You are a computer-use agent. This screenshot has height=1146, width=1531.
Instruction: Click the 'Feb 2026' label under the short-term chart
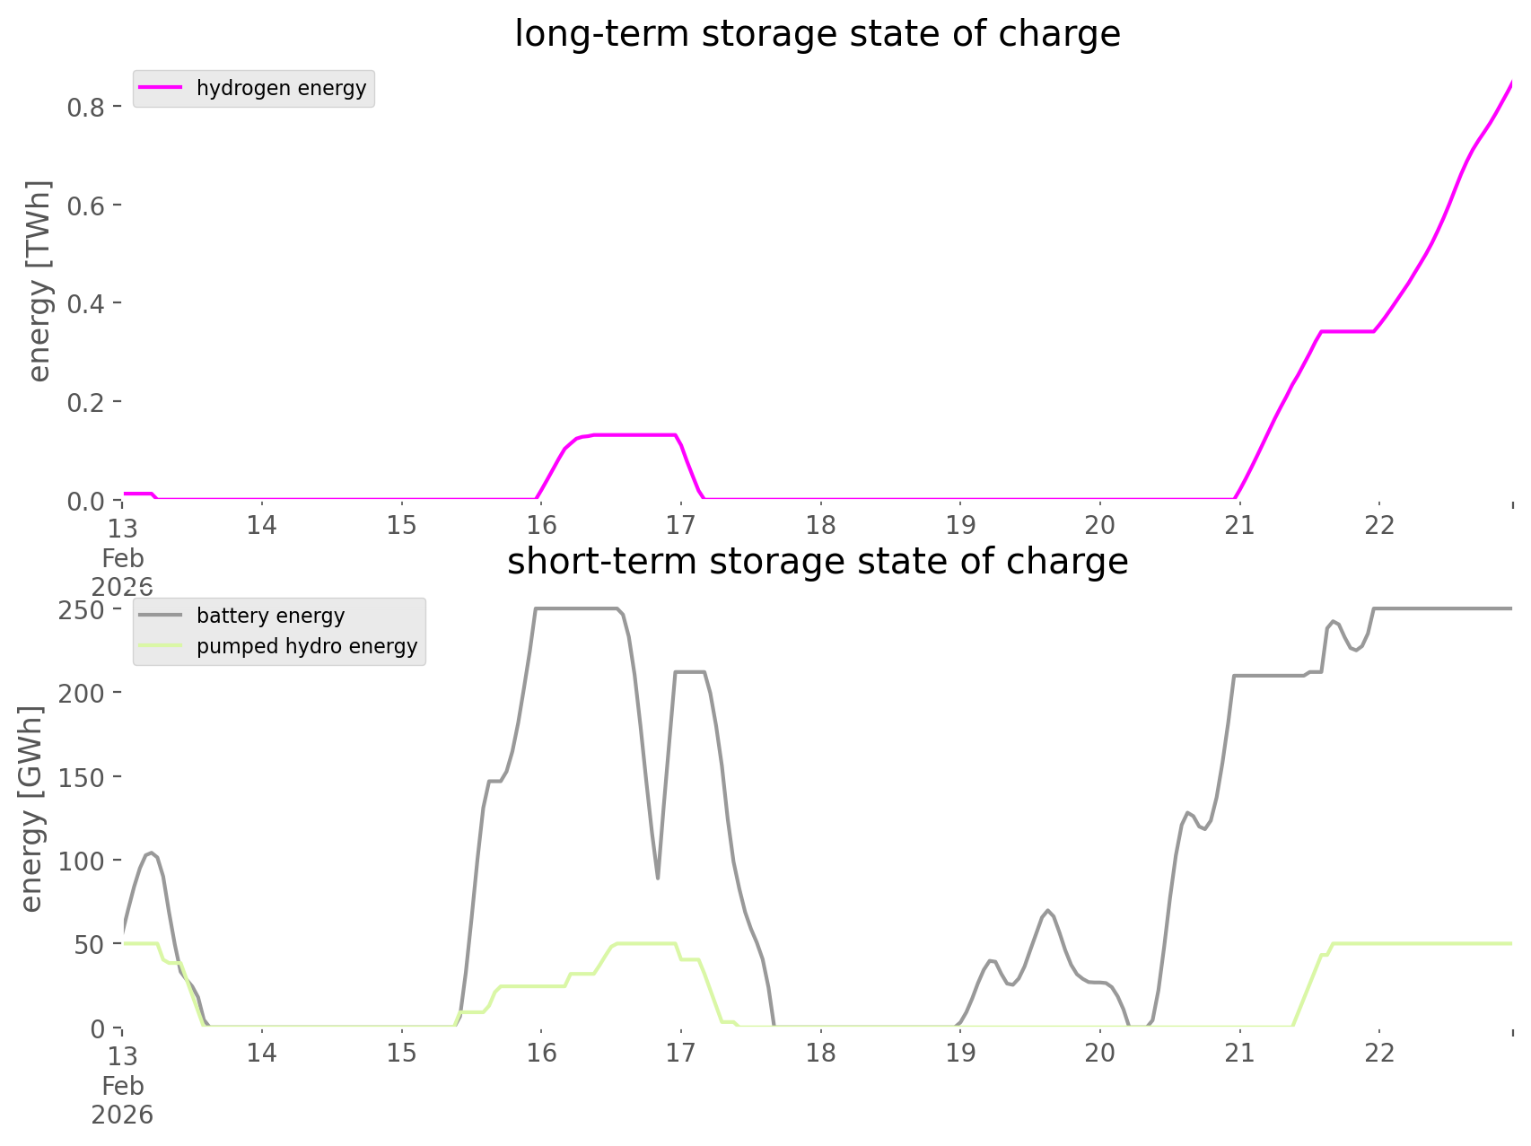click(122, 1100)
